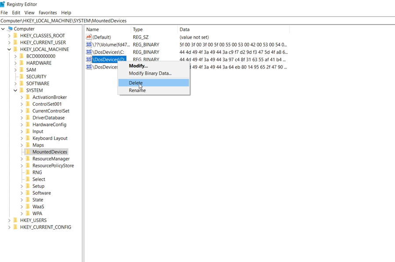Image resolution: width=395 pixels, height=262 pixels.
Task: Click the Registry Editor title bar icon
Action: coord(3,4)
